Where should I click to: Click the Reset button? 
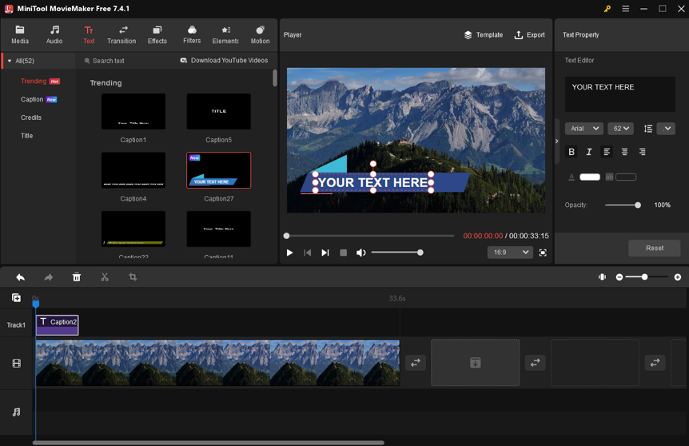(x=654, y=248)
